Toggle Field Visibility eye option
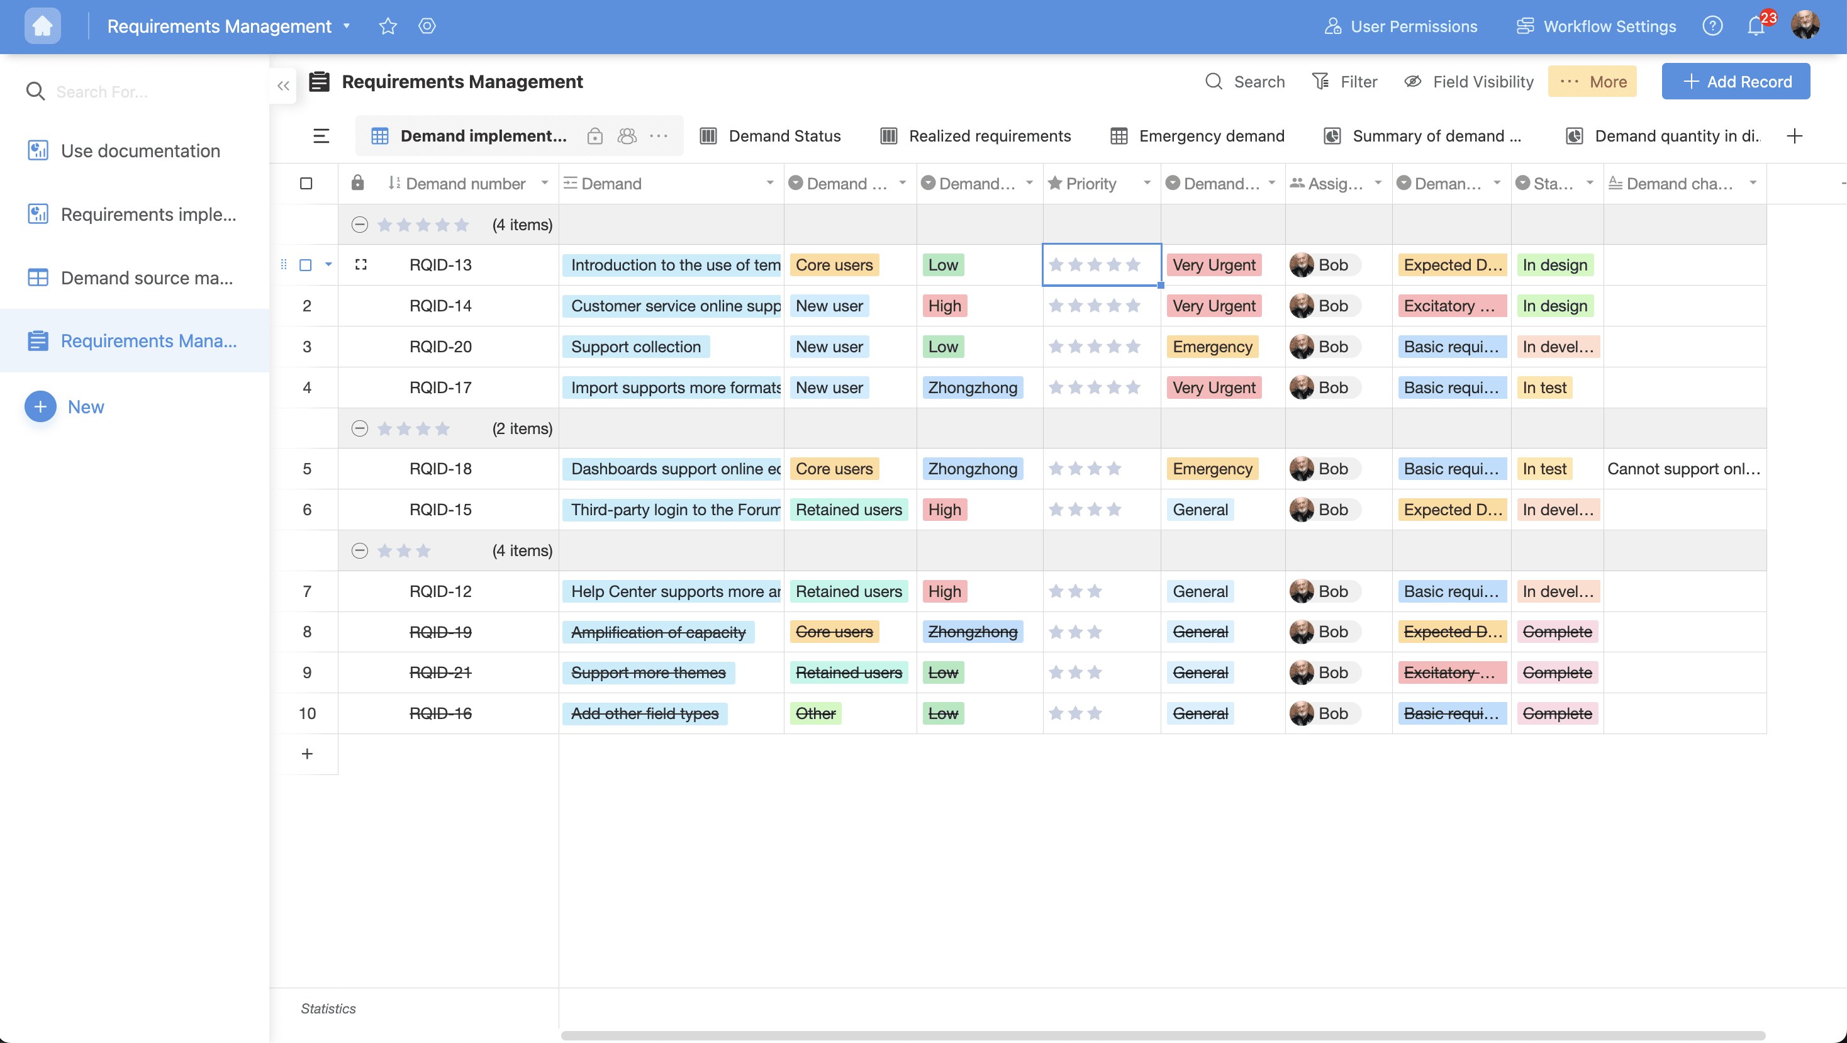Image resolution: width=1847 pixels, height=1043 pixels. [1468, 82]
